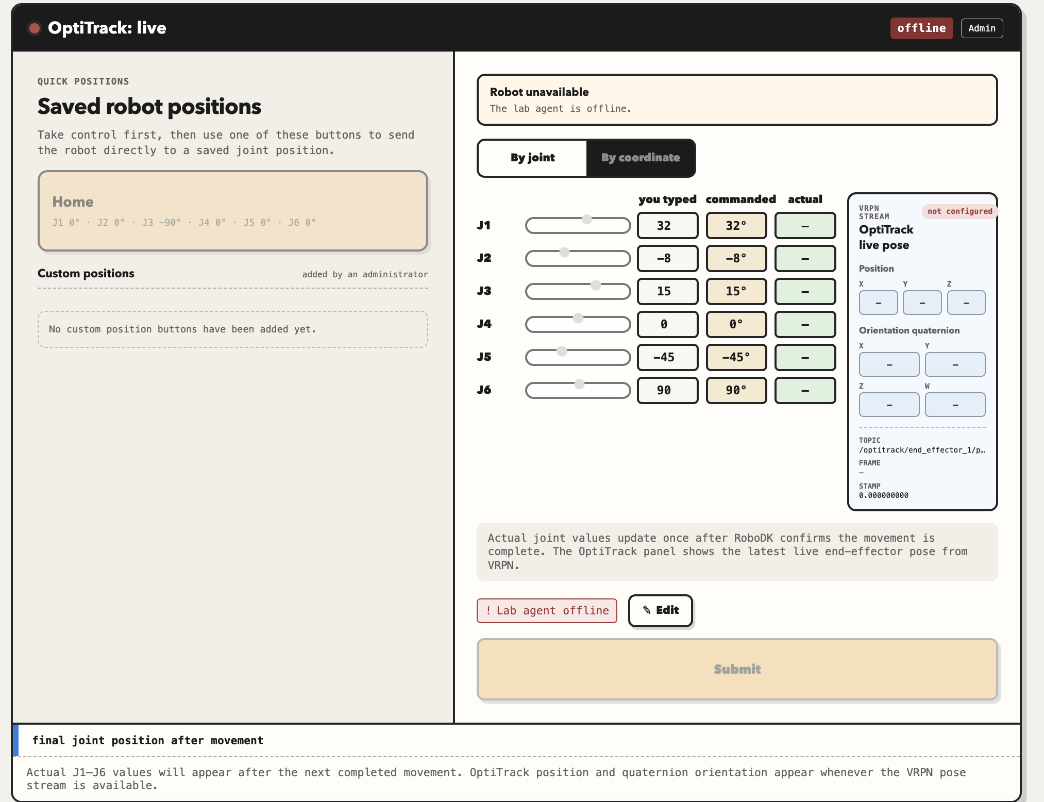Adjust the J6 slider
The height and width of the screenshot is (802, 1044).
tap(578, 390)
